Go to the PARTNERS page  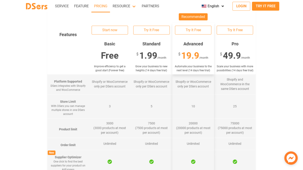click(150, 6)
